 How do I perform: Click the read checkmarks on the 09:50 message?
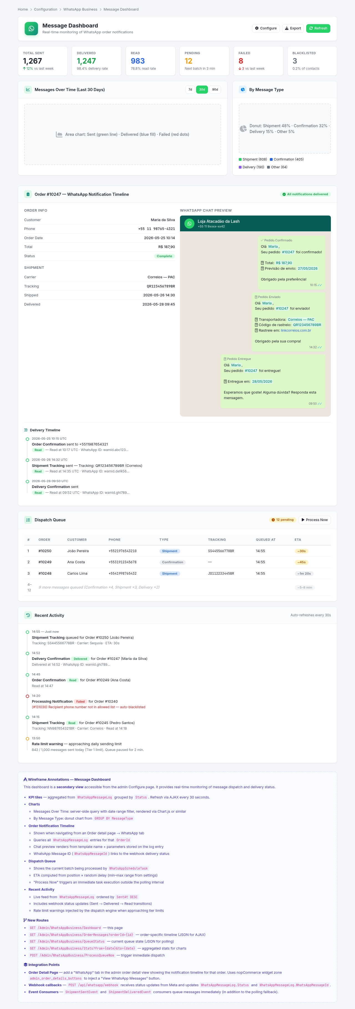tap(320, 404)
